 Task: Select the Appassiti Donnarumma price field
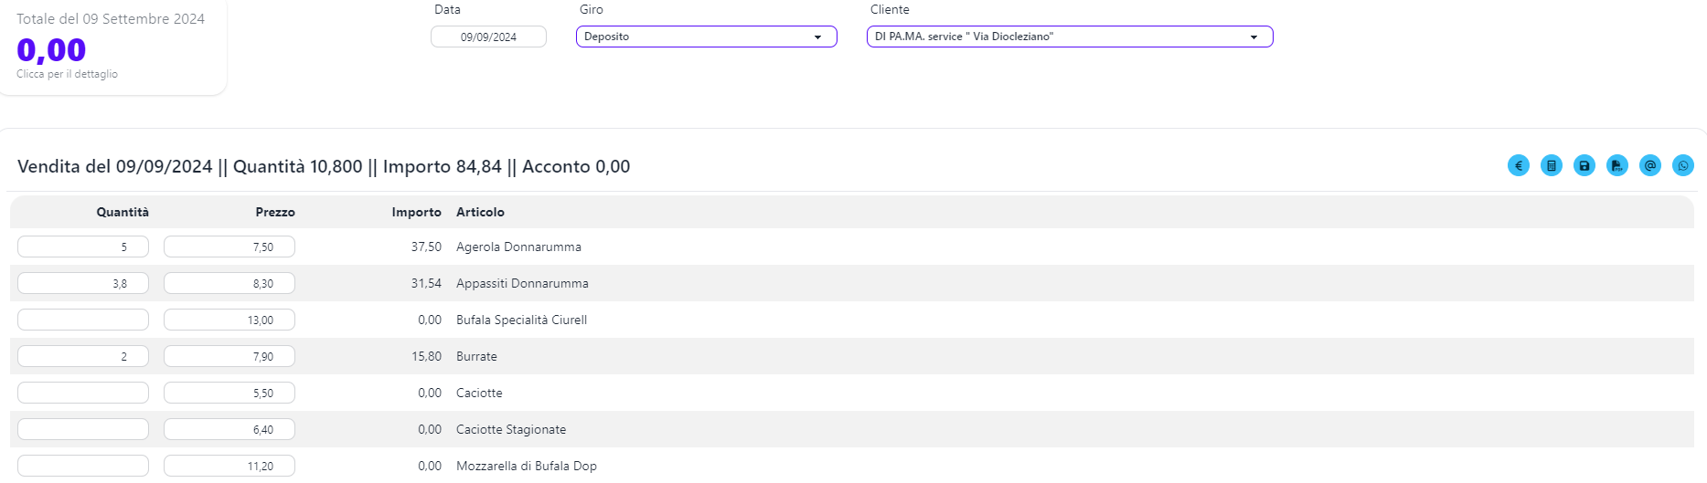click(x=229, y=283)
